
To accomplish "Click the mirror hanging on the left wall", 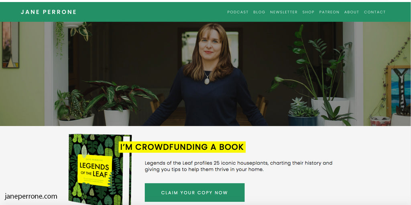I will (10, 45).
